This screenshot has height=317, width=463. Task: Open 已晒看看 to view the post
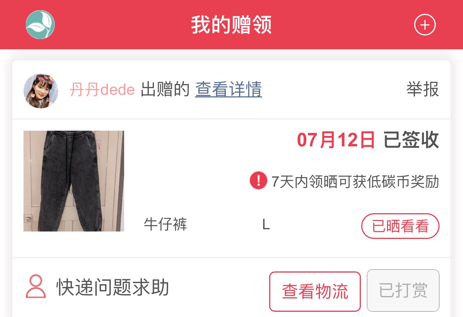coord(400,226)
